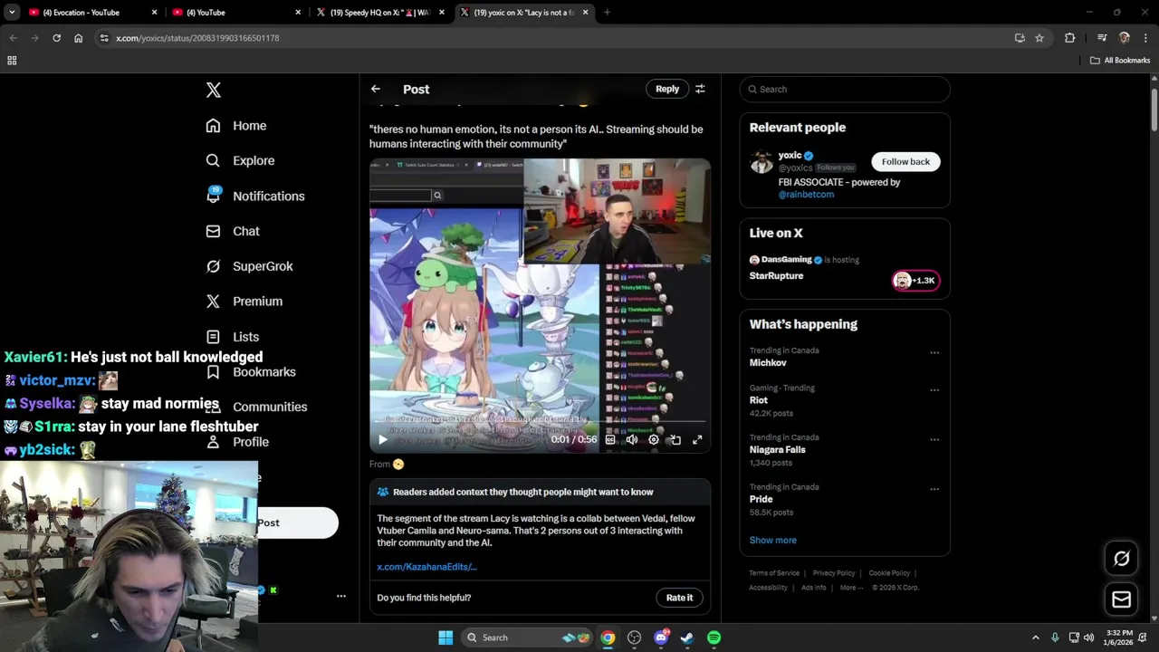The image size is (1159, 652).
Task: Open media controls icon in toolbar
Action: click(x=1102, y=38)
